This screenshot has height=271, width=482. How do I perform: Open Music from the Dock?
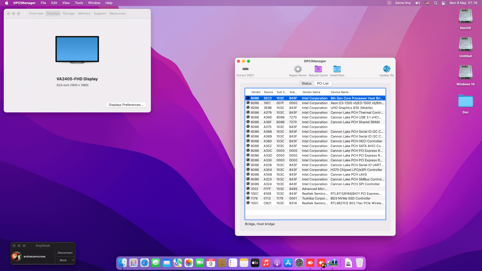pos(266,263)
